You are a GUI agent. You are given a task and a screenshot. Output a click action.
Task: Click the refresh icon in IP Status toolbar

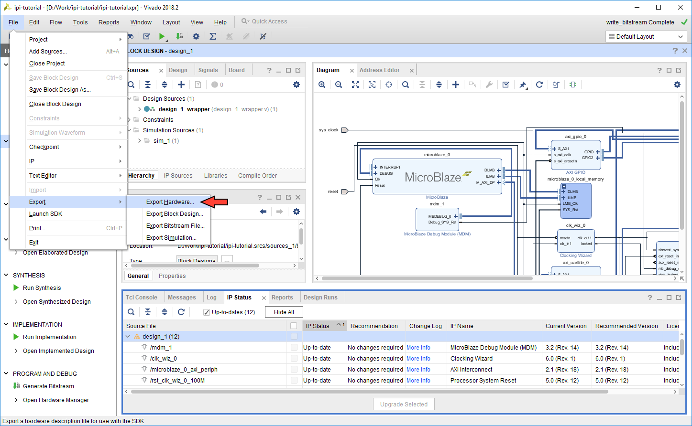tap(181, 312)
